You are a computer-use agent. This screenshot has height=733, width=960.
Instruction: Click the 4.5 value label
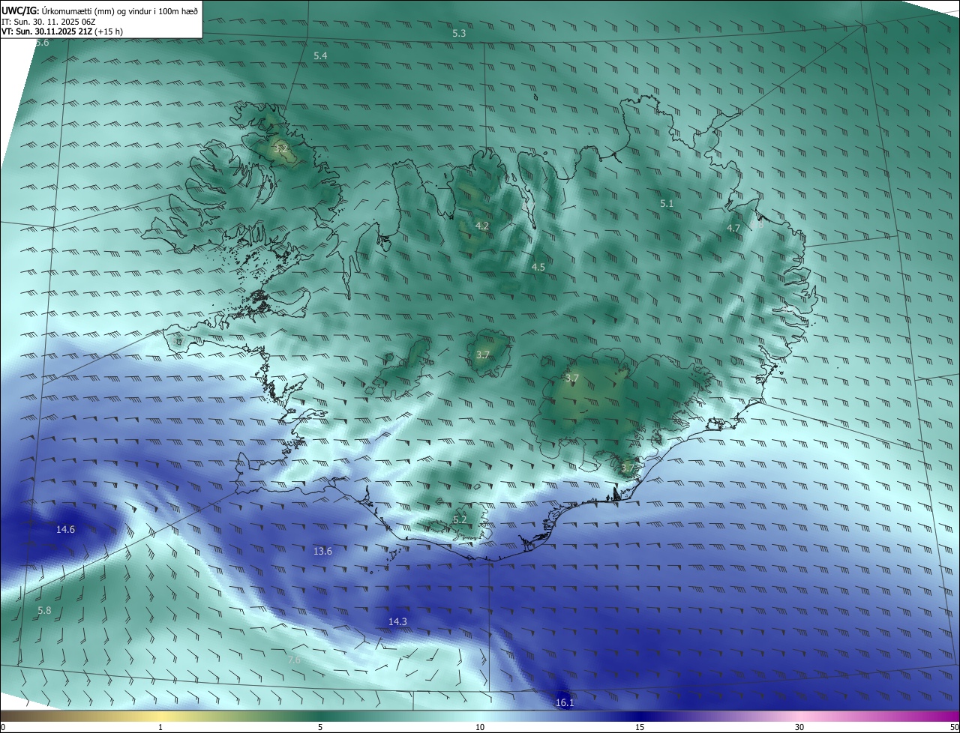coord(538,267)
